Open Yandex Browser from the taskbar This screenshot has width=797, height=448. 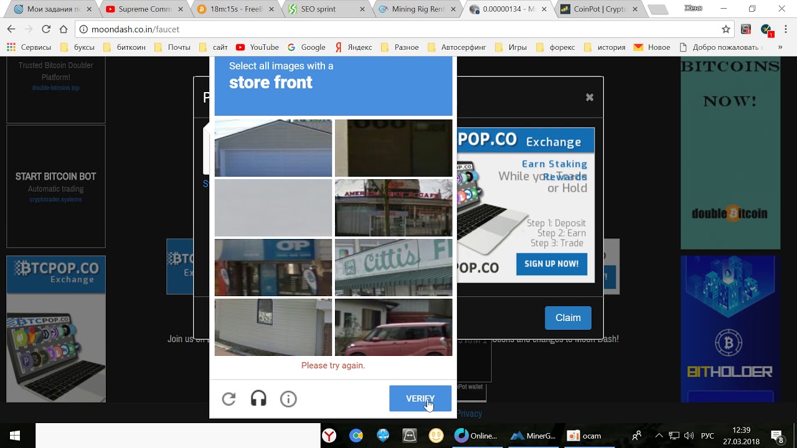coord(329,436)
